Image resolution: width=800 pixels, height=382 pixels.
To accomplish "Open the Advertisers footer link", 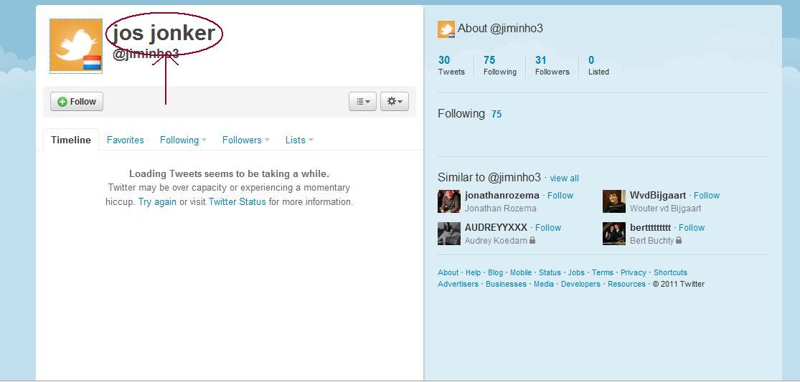I will (x=458, y=285).
